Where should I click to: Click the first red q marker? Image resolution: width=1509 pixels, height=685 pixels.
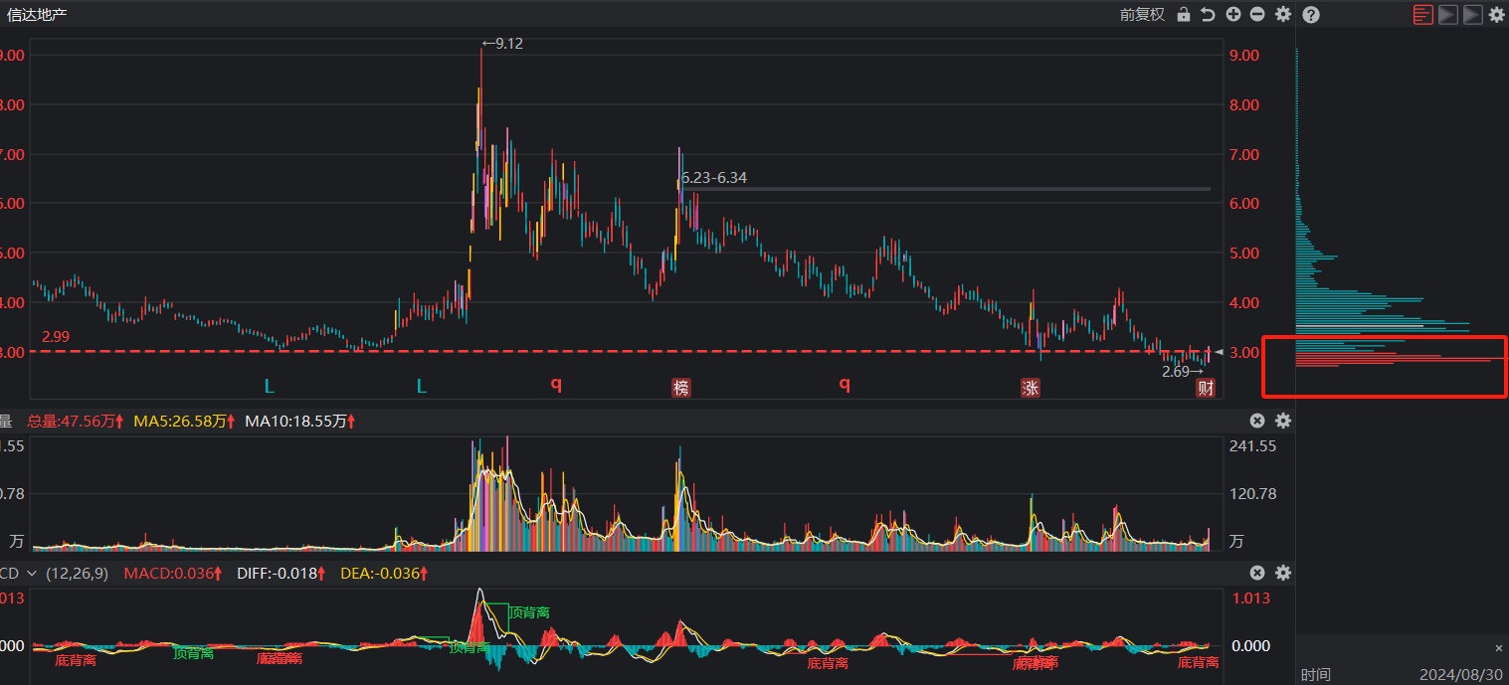tap(556, 384)
